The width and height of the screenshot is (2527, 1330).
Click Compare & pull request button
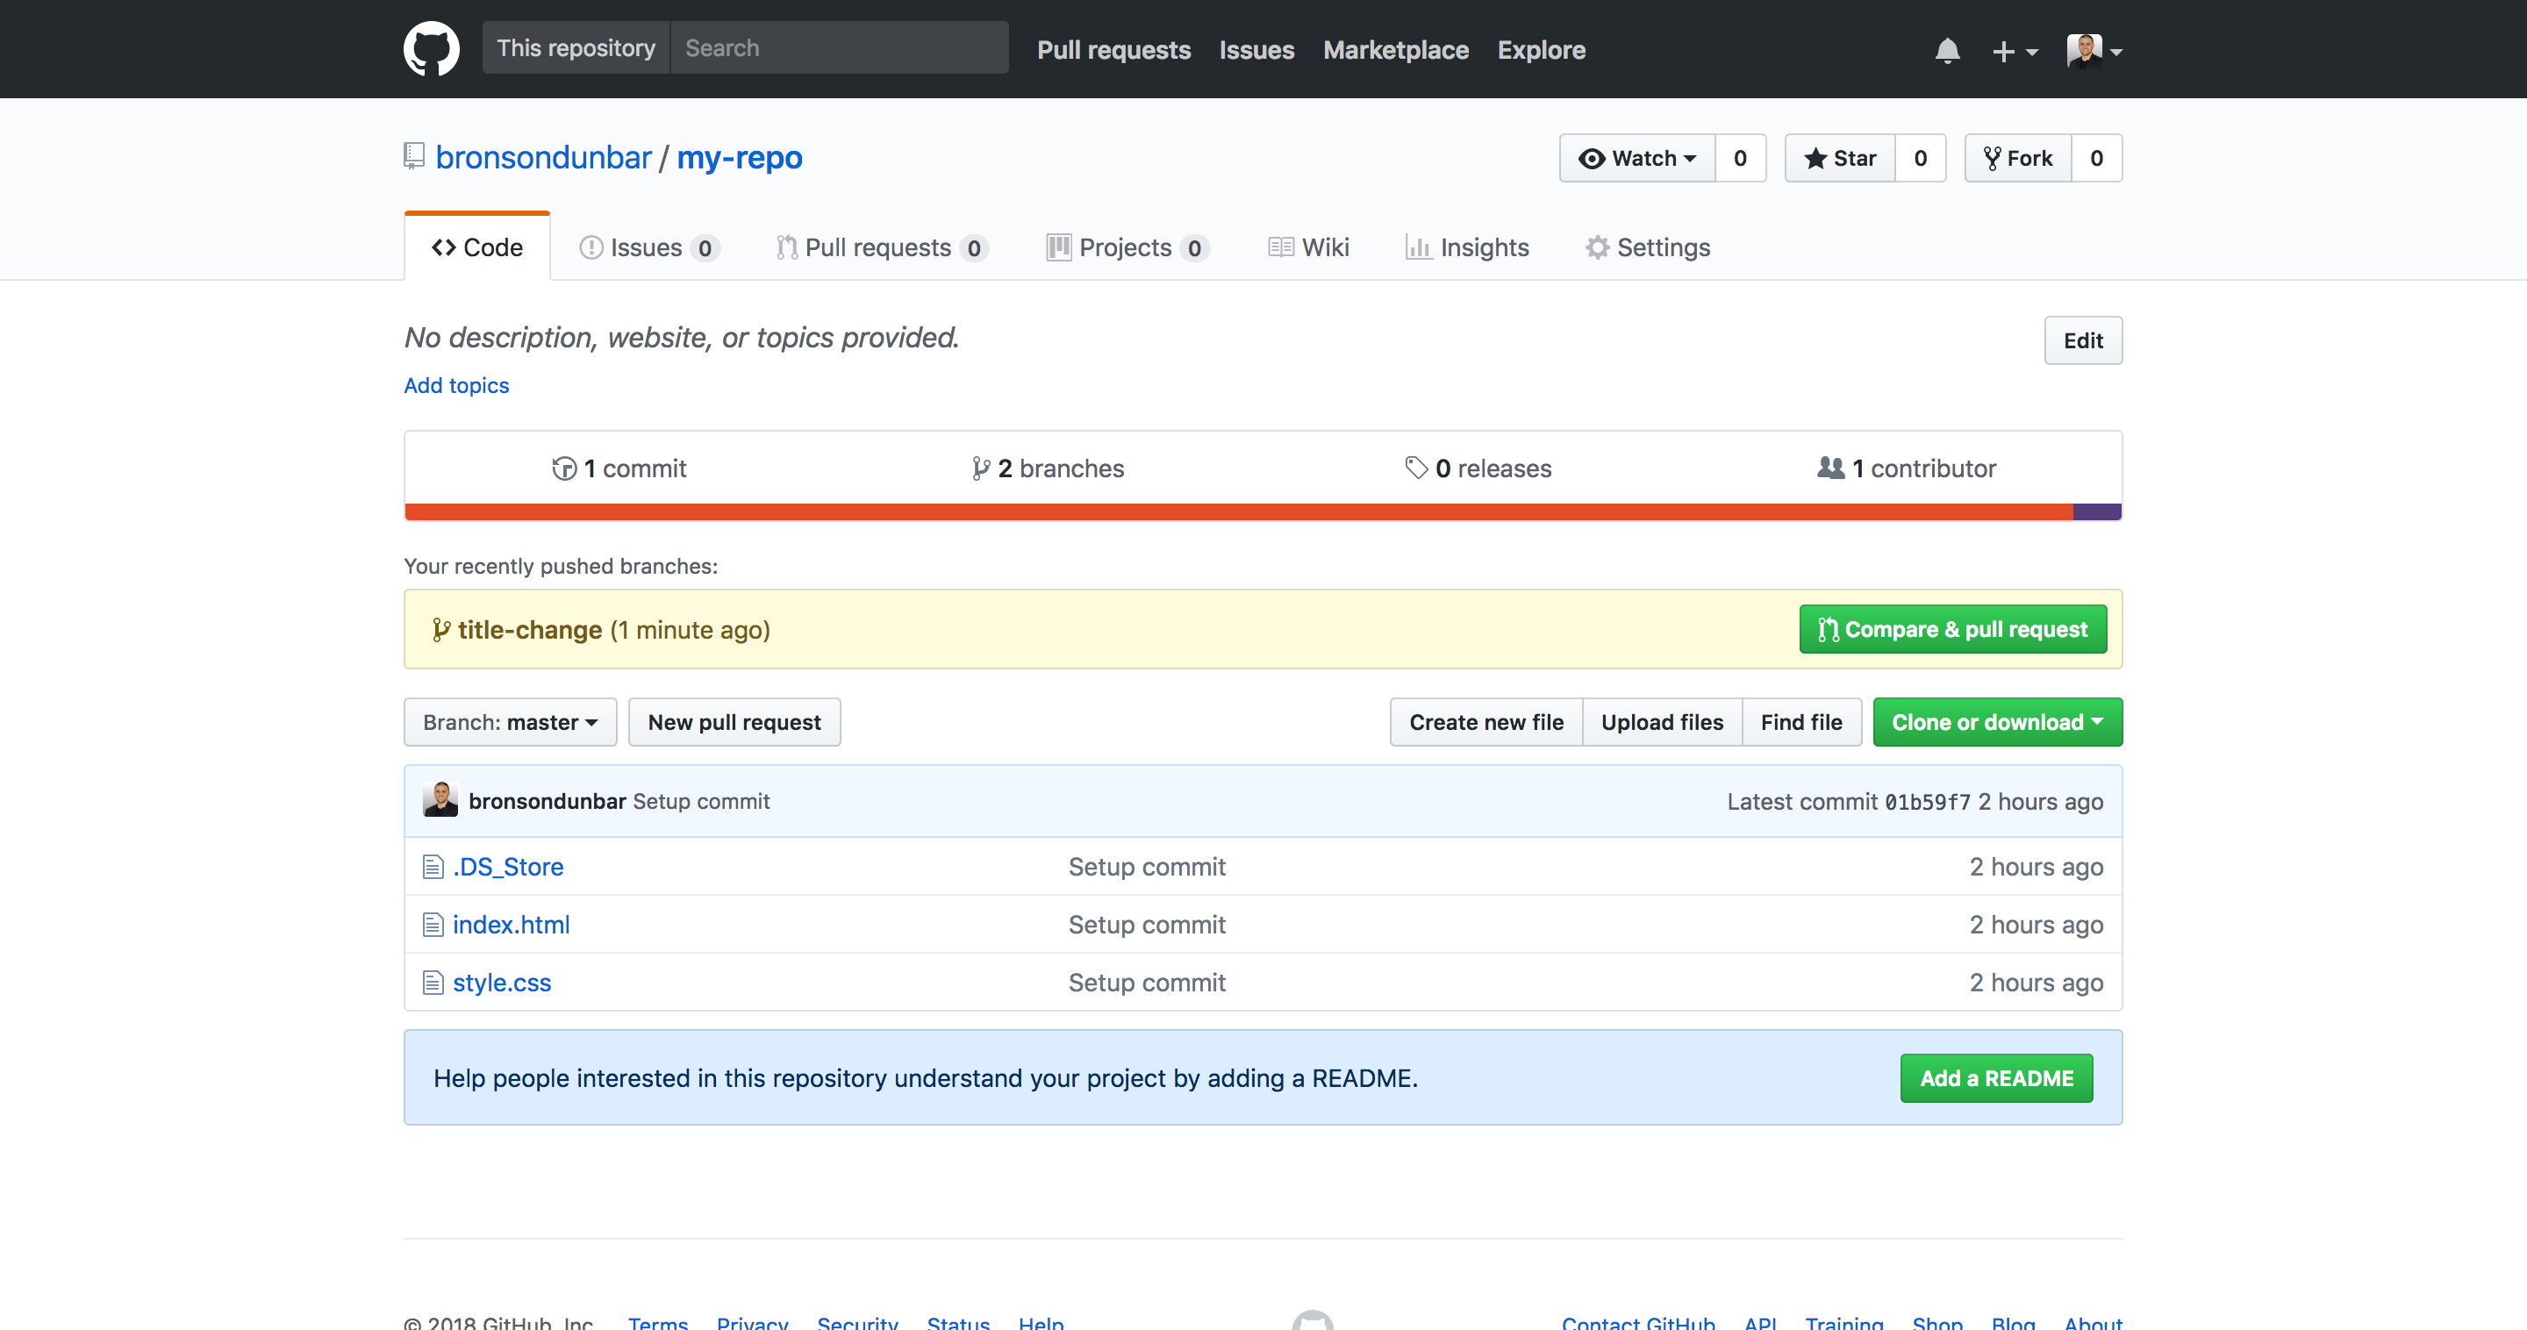coord(1952,630)
